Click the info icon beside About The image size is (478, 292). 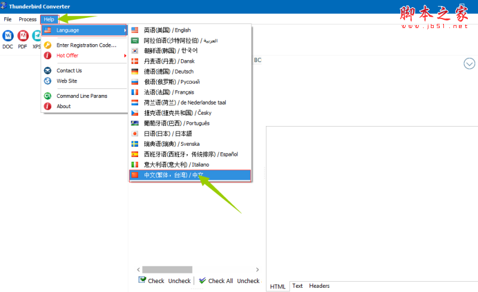coord(48,106)
